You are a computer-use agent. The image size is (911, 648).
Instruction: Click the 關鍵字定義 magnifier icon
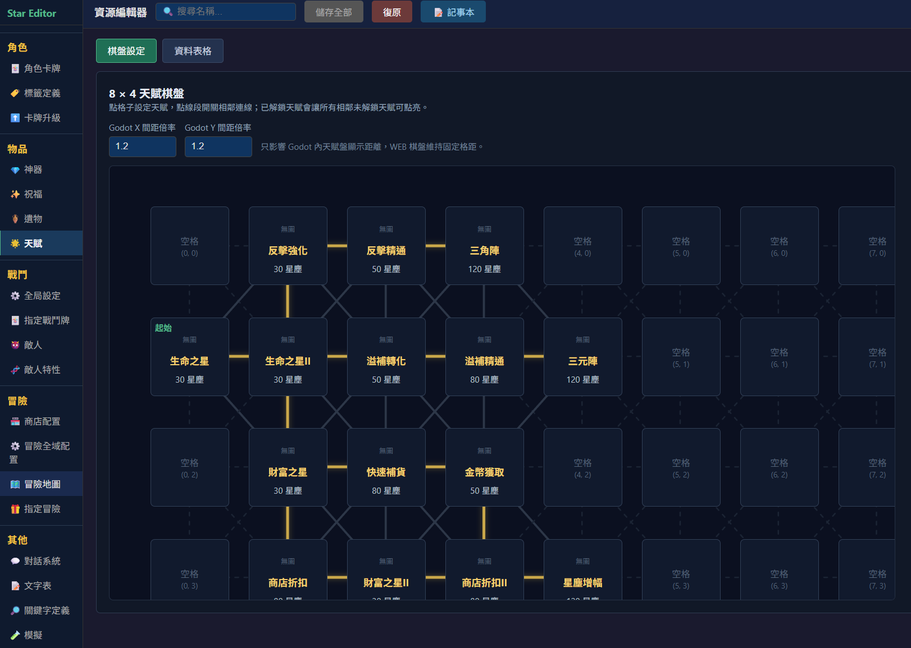(x=15, y=610)
